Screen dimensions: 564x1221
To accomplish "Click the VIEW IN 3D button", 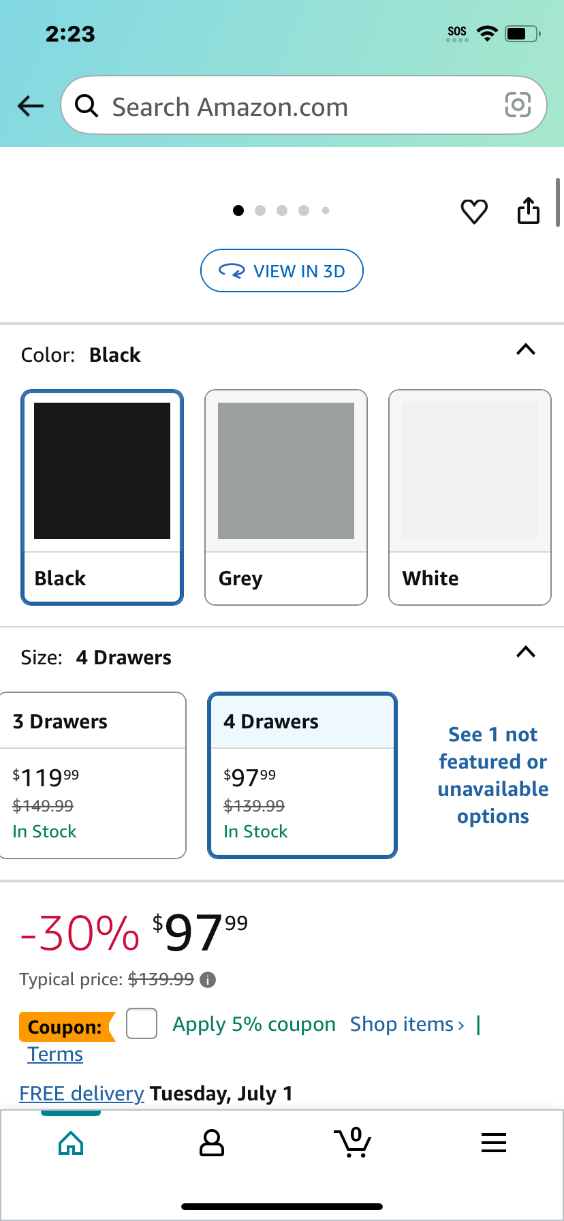I will (x=282, y=271).
